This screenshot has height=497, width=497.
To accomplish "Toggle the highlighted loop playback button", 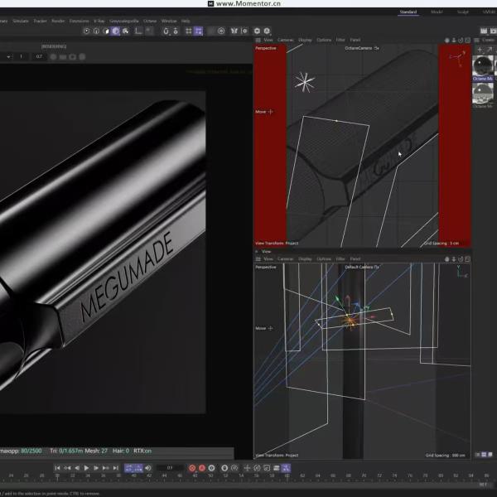I will click(x=129, y=468).
